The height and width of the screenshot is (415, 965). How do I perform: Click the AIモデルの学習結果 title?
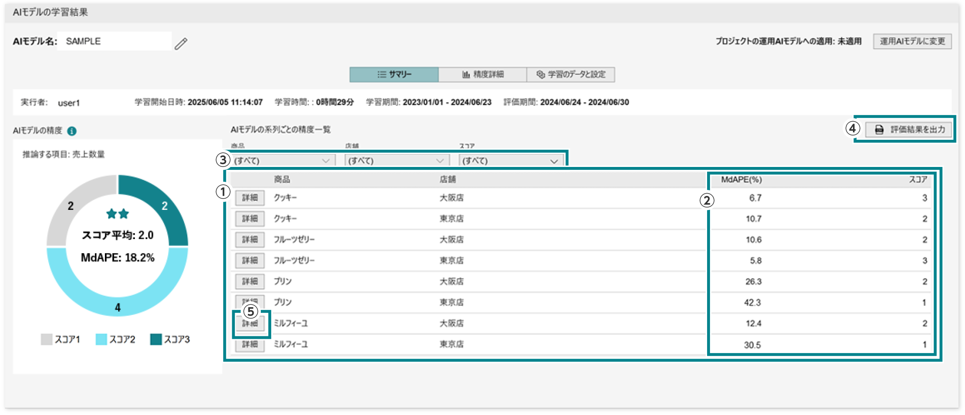(x=50, y=12)
